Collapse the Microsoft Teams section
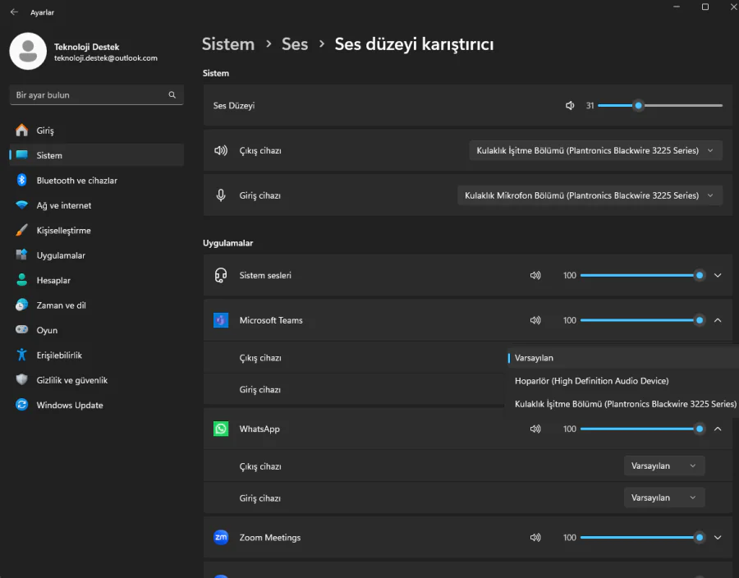739x578 pixels. [x=718, y=321]
